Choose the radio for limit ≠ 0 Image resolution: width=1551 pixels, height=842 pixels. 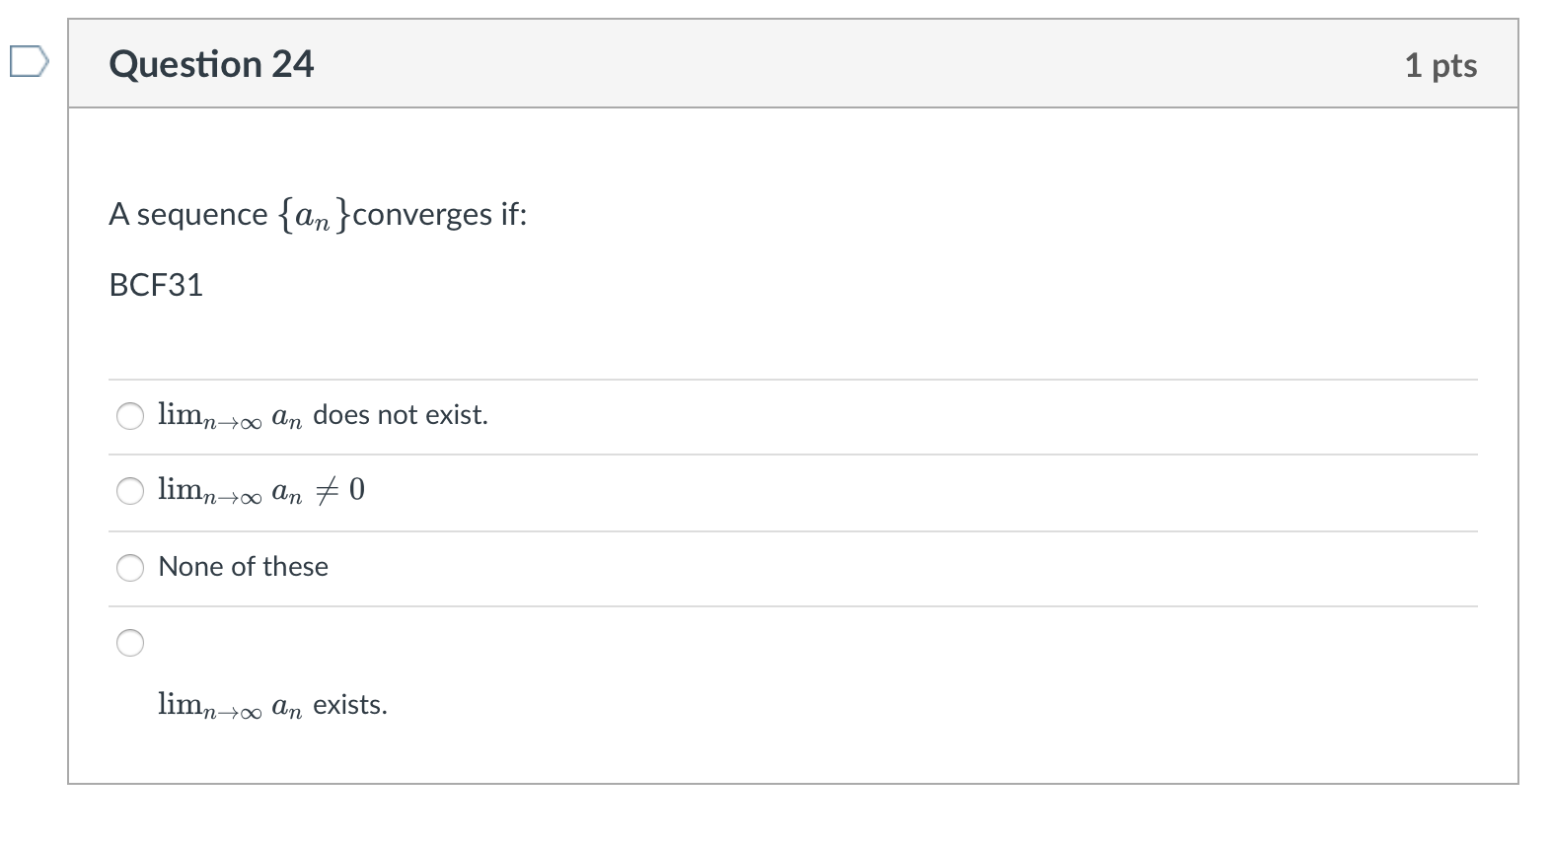pos(130,490)
